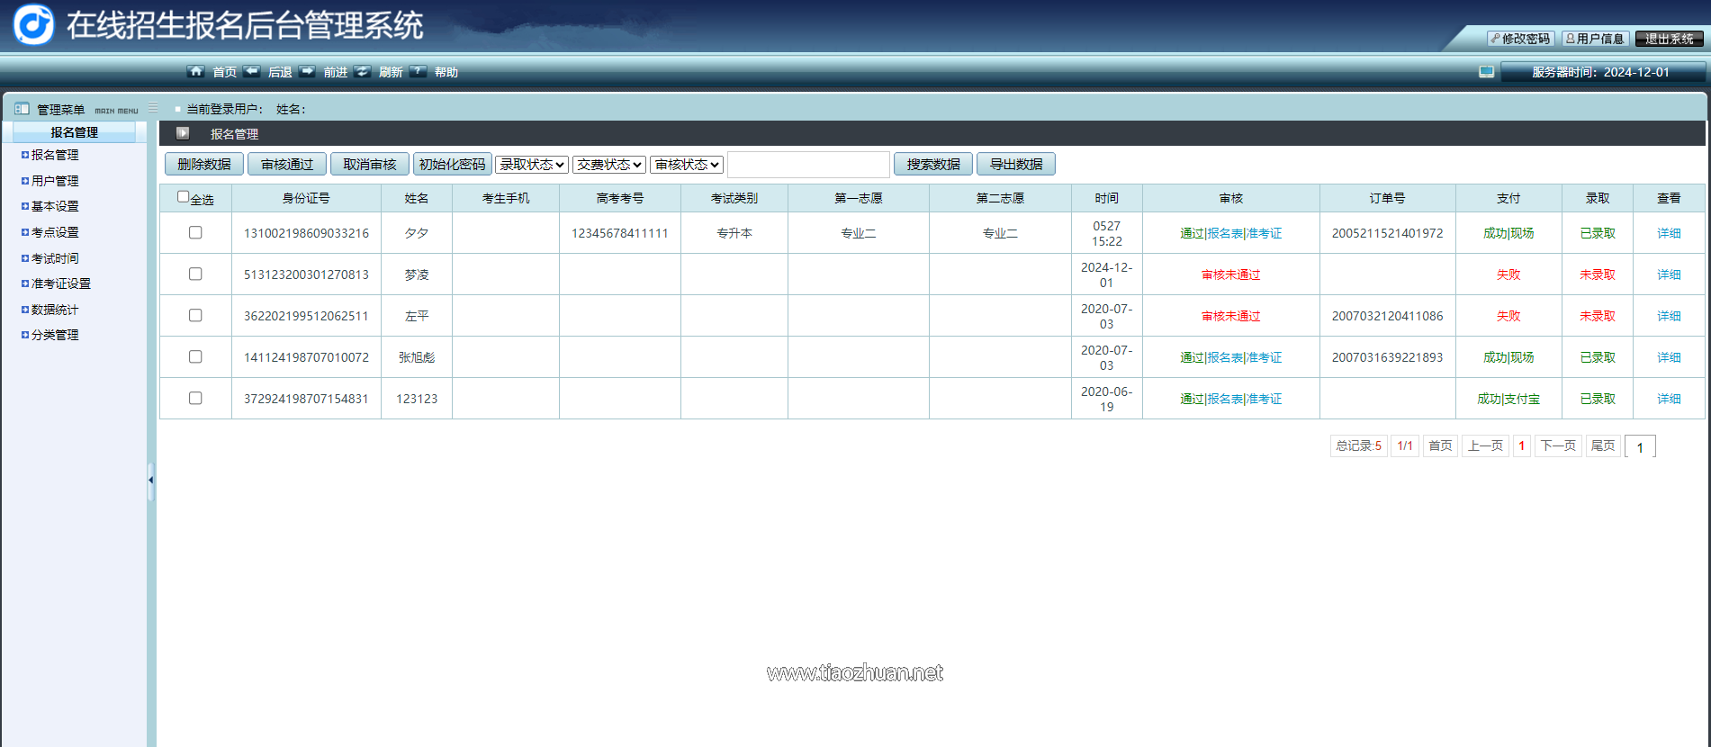Click the page number input box

pos(1640,447)
